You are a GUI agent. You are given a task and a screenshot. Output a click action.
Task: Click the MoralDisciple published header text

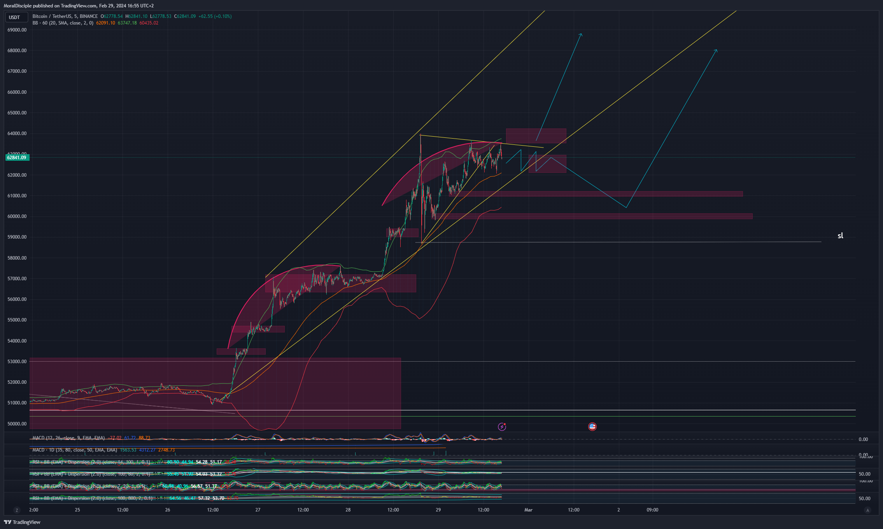[79, 6]
